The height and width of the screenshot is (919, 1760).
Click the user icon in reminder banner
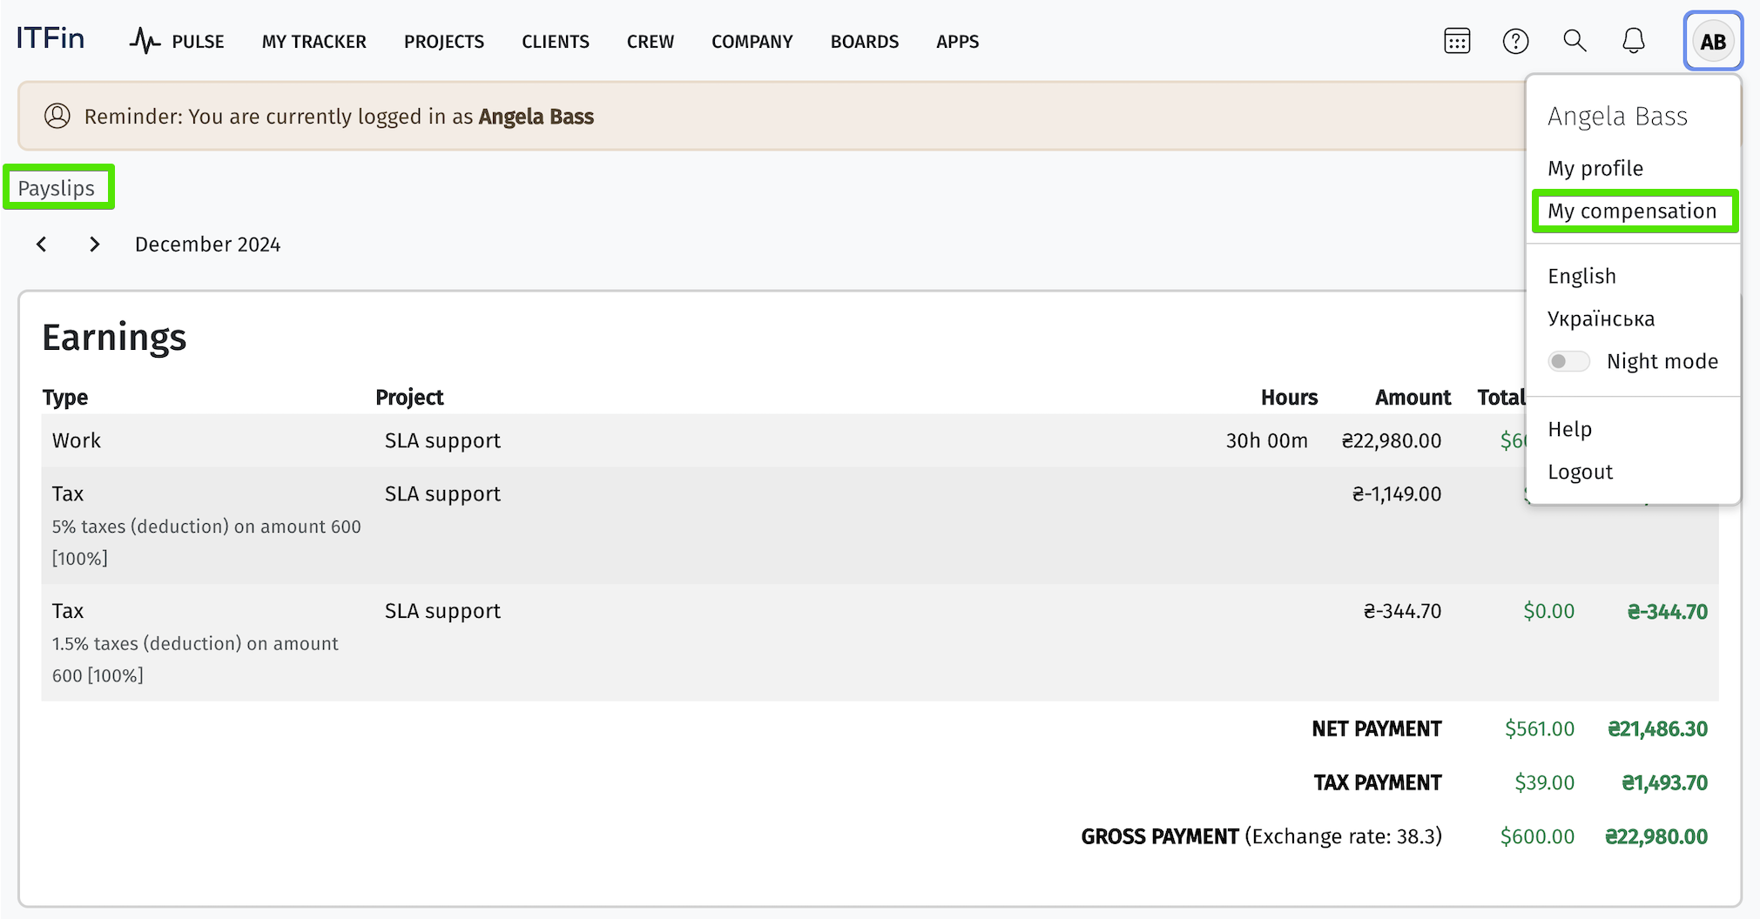click(x=57, y=116)
